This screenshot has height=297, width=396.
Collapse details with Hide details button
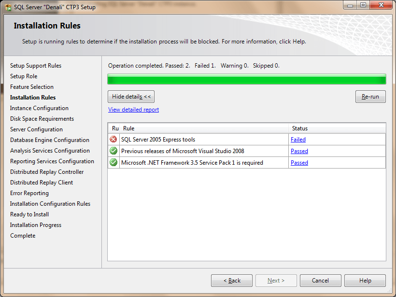point(131,97)
